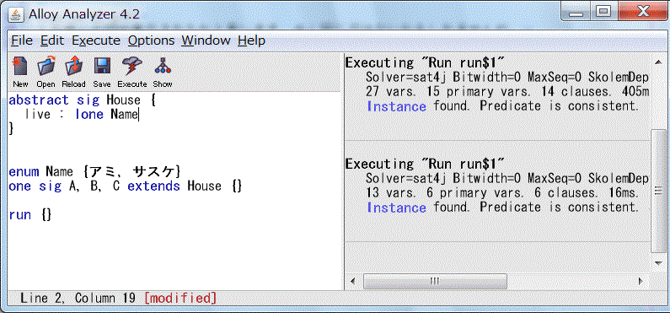This screenshot has width=670, height=313.
Task: Open the Edit menu
Action: 52,40
